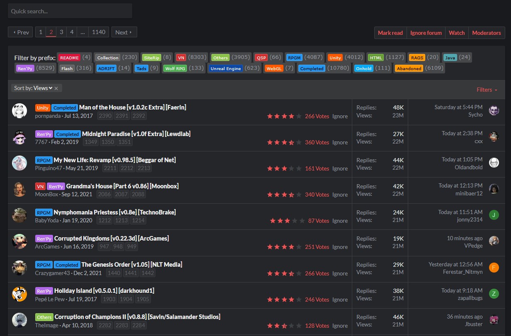Click Pinguino47 avatar next to My New Life
The height and width of the screenshot is (336, 511).
pyautogui.click(x=19, y=163)
